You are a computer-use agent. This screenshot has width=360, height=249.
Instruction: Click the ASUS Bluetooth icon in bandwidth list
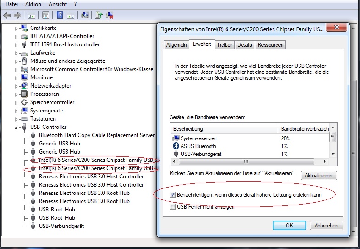[176, 146]
